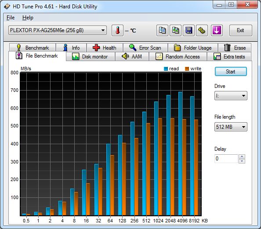Click the purple download arrow icon
Viewport: 261px width, 229px height.
[217, 30]
